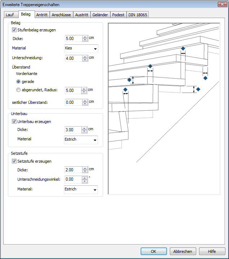
Task: Increase Setzstufe Dicke with the up arrow
Action: (85, 168)
